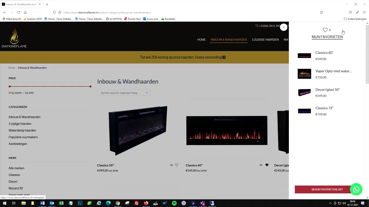Quick view Classico 60" eye icon
The height and width of the screenshot is (207, 369).
tap(261, 165)
